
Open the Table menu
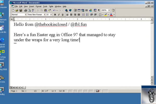[x=51, y=6]
